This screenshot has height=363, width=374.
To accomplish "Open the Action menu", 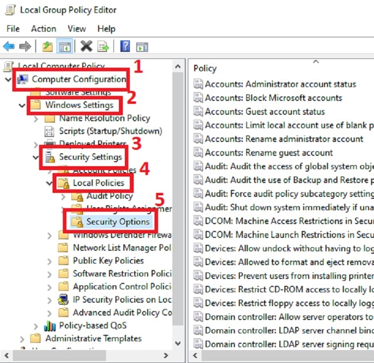I will pos(44,29).
